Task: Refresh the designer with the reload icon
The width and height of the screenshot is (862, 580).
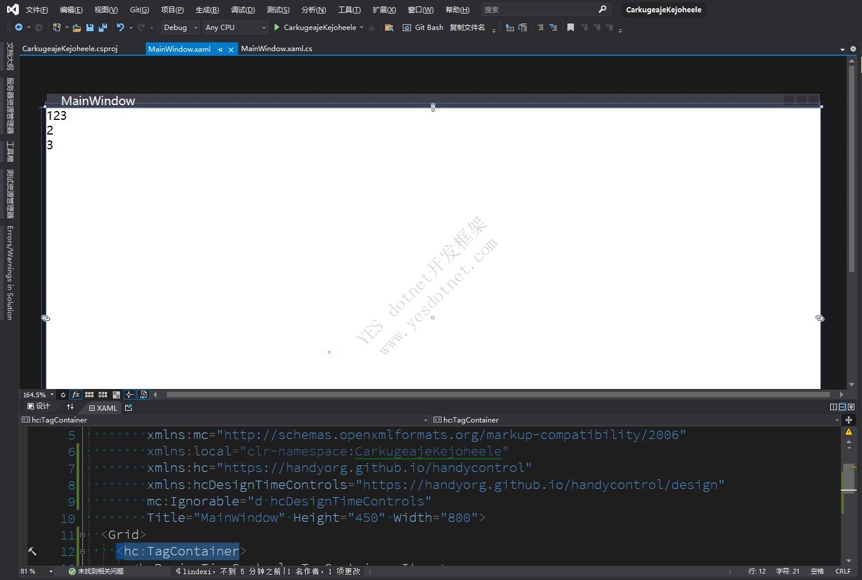Action: [x=63, y=395]
